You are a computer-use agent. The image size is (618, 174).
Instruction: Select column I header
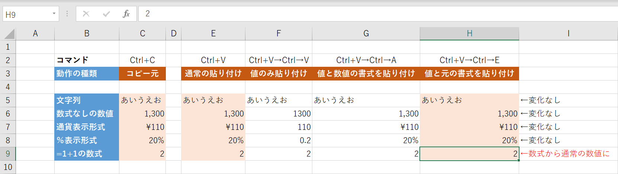[569, 33]
